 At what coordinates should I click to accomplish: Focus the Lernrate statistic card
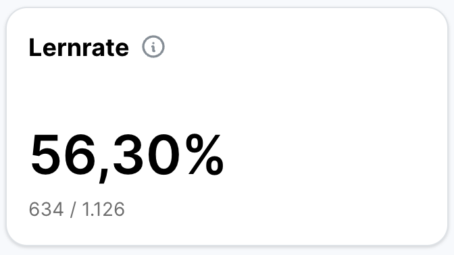coord(227,126)
